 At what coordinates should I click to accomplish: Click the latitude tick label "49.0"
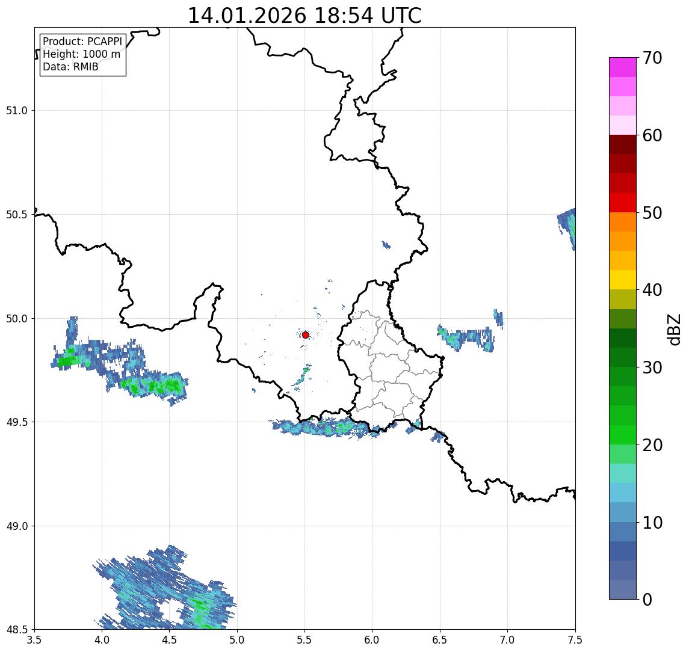[x=17, y=526]
